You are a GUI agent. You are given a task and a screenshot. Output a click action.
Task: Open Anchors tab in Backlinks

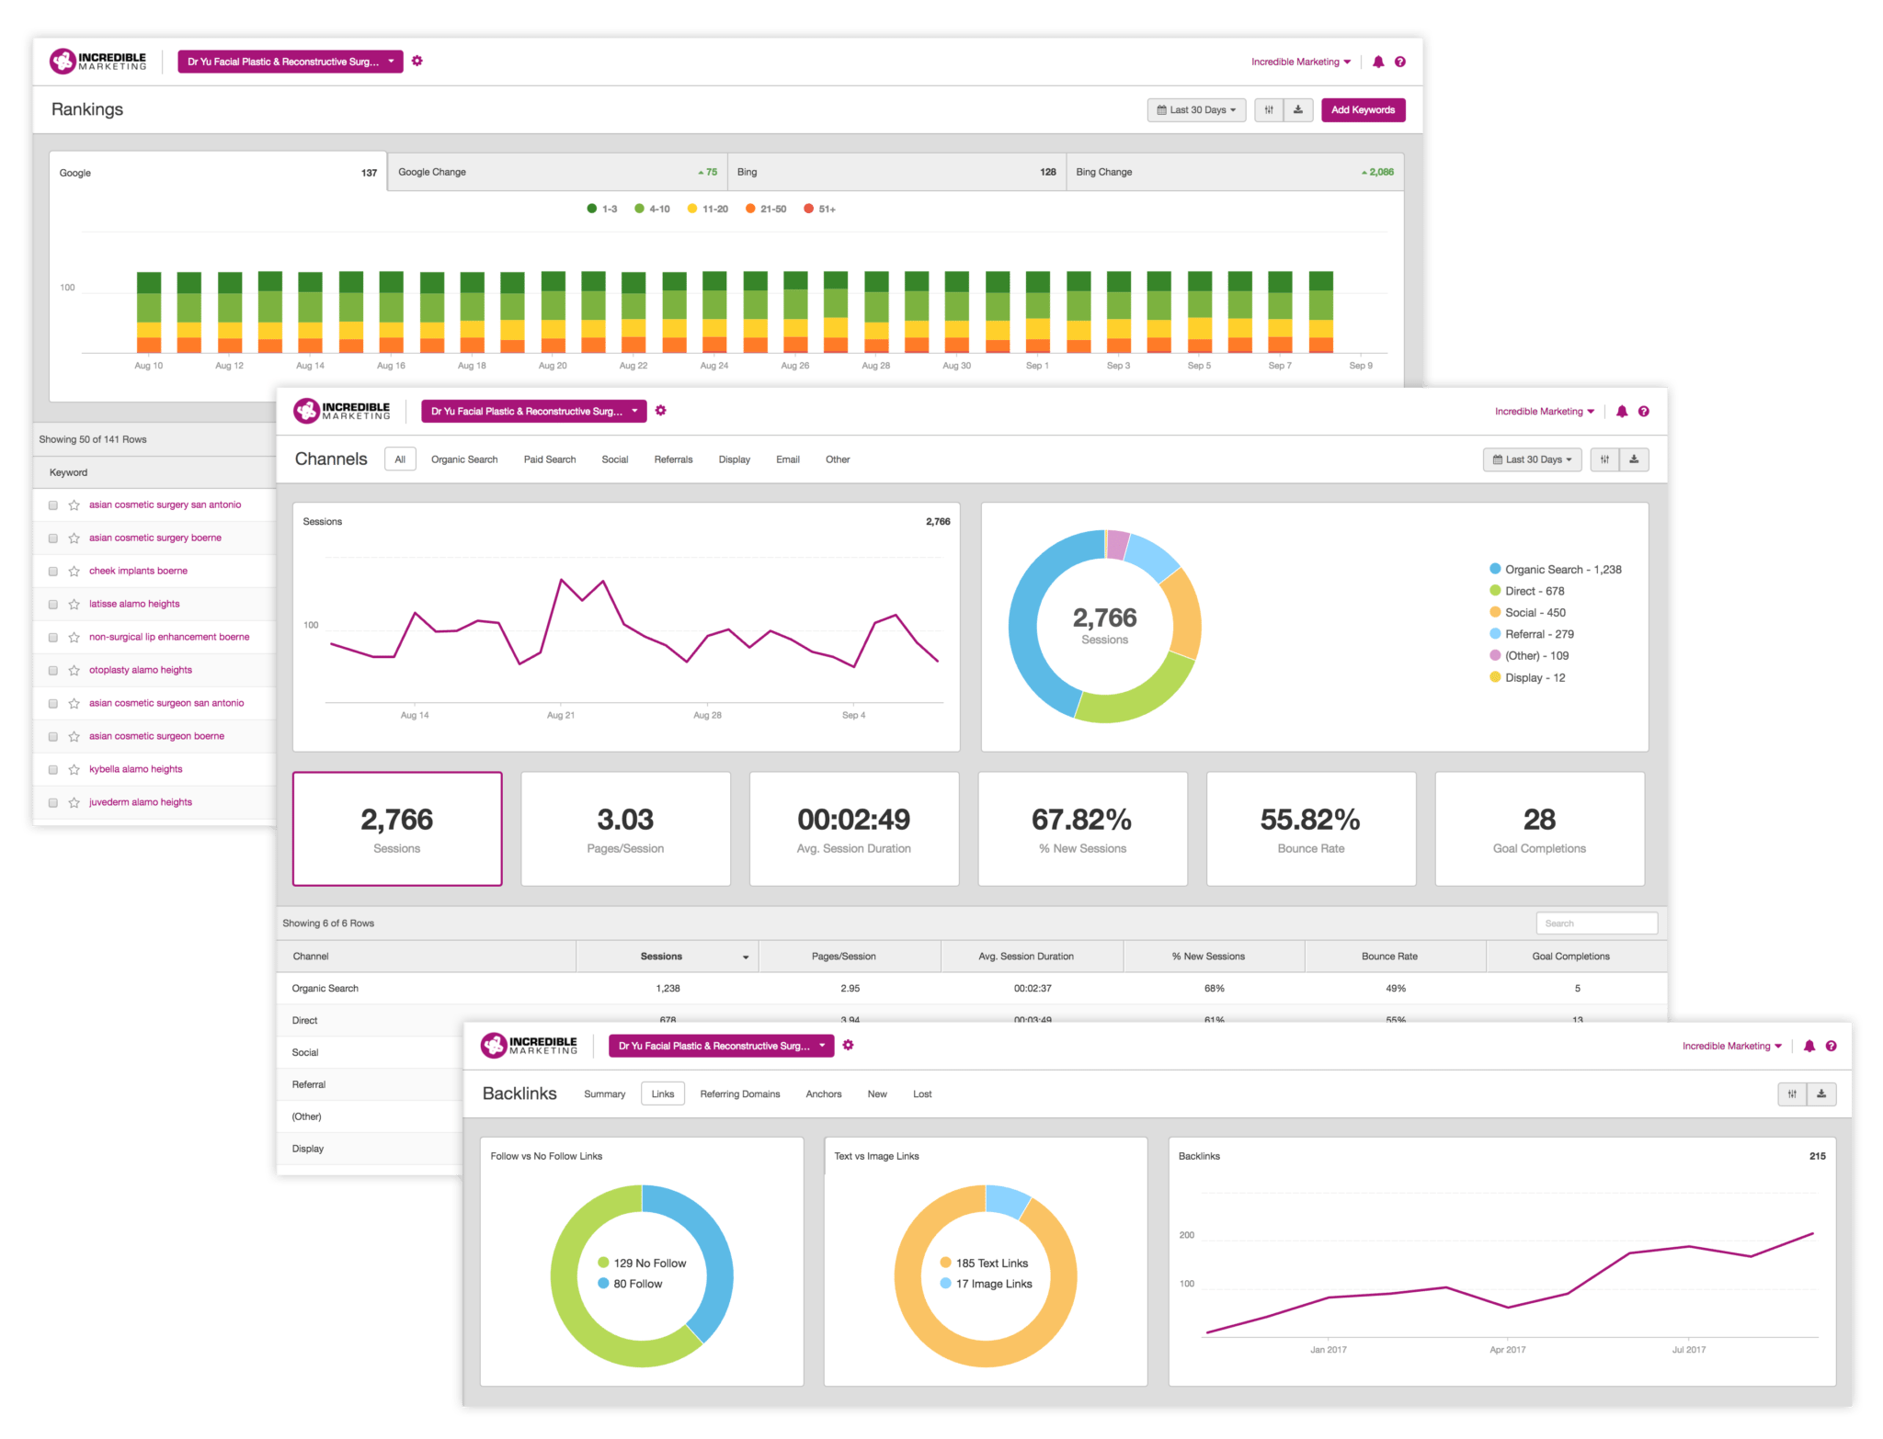pyautogui.click(x=824, y=1093)
